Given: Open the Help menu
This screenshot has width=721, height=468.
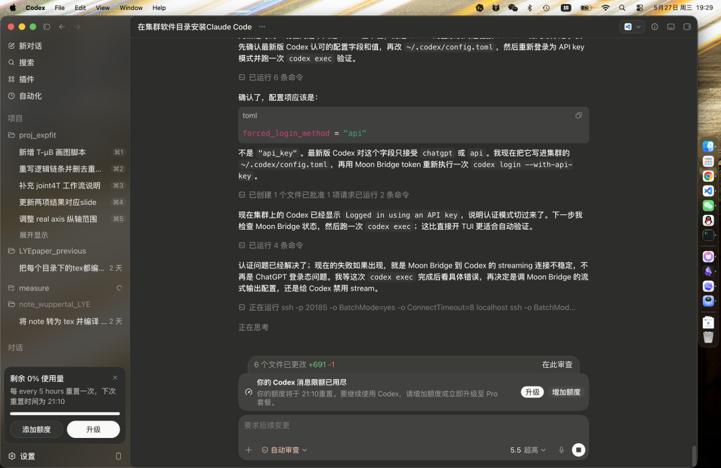Looking at the screenshot, I should point(159,8).
